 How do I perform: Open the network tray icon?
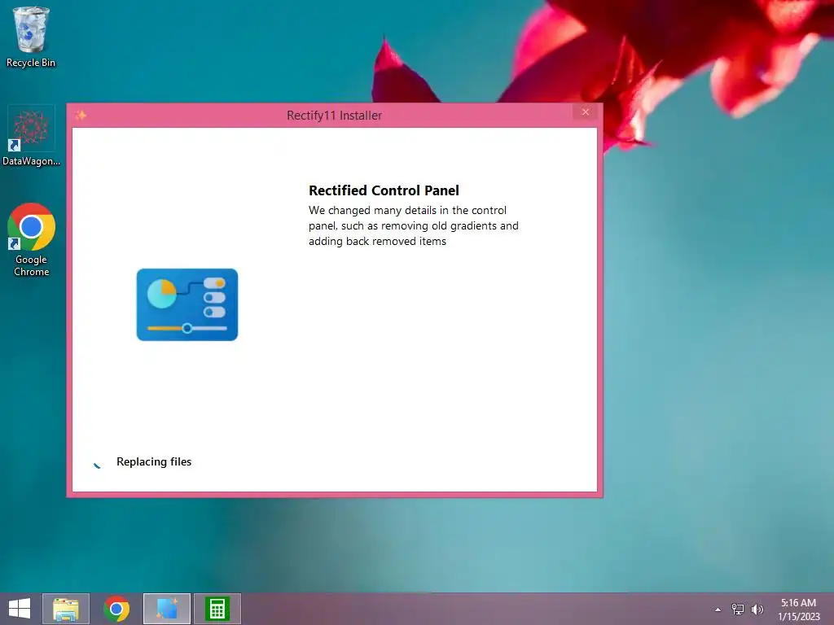point(738,610)
